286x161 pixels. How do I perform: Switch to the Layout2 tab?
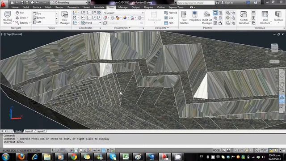click(41, 131)
